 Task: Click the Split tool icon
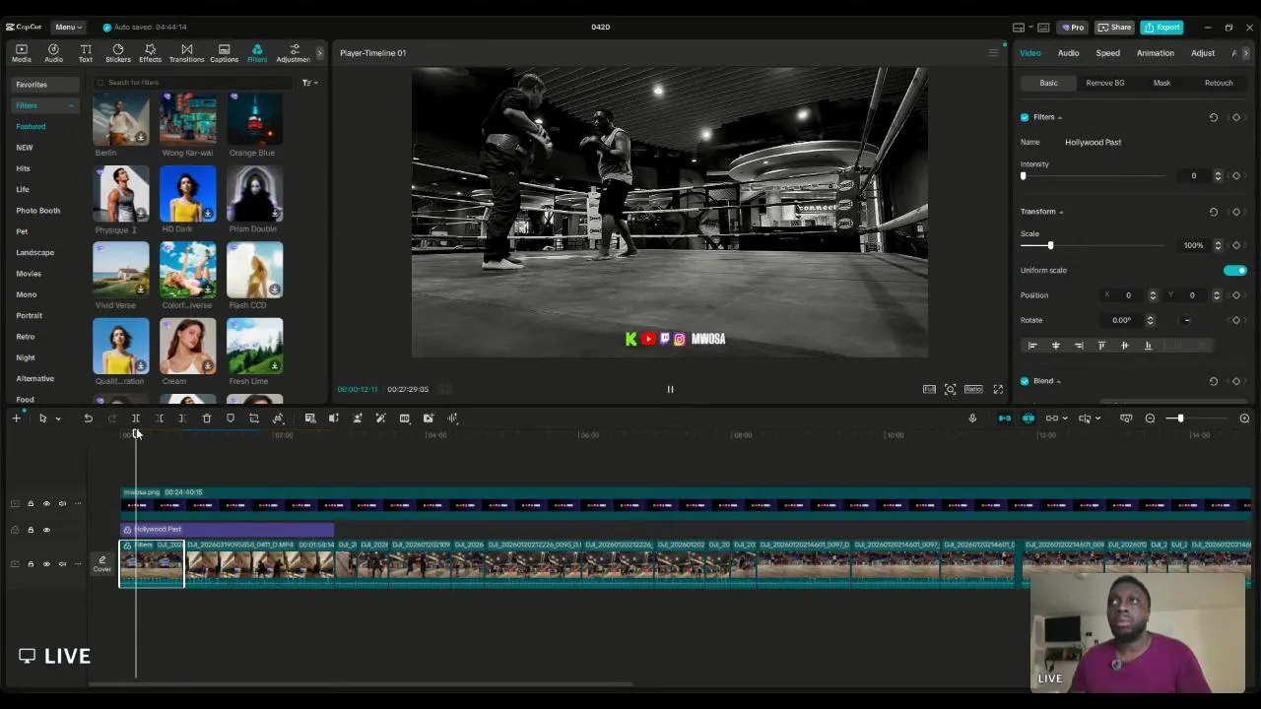coord(136,419)
